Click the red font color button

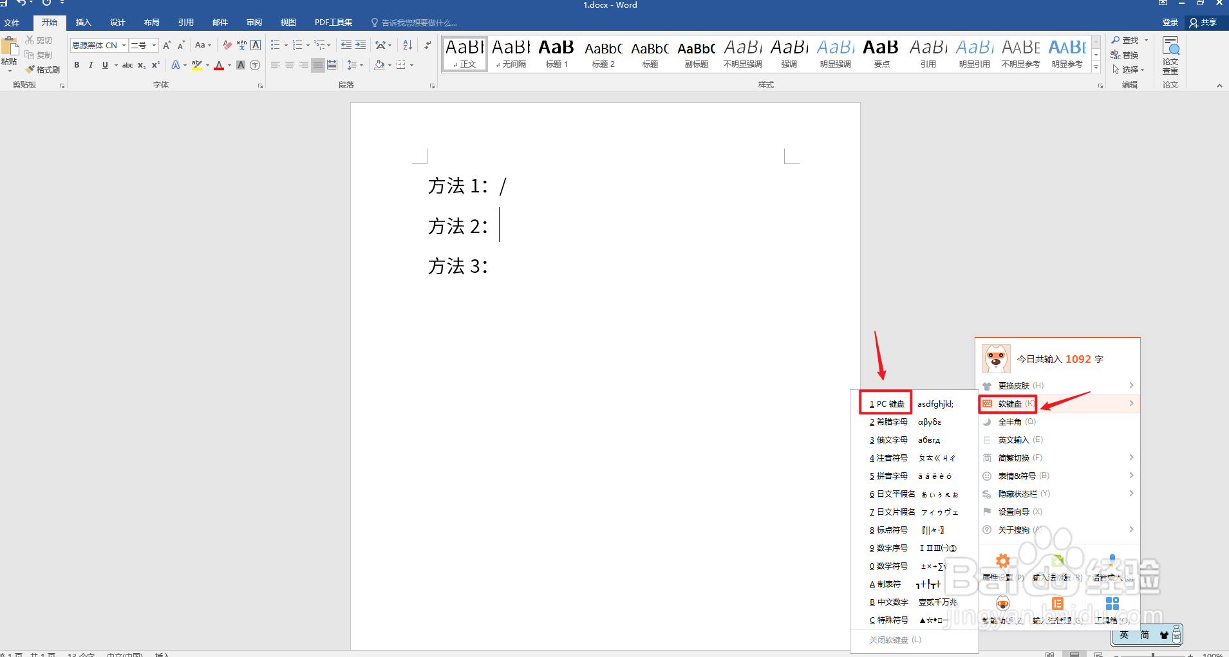click(219, 65)
